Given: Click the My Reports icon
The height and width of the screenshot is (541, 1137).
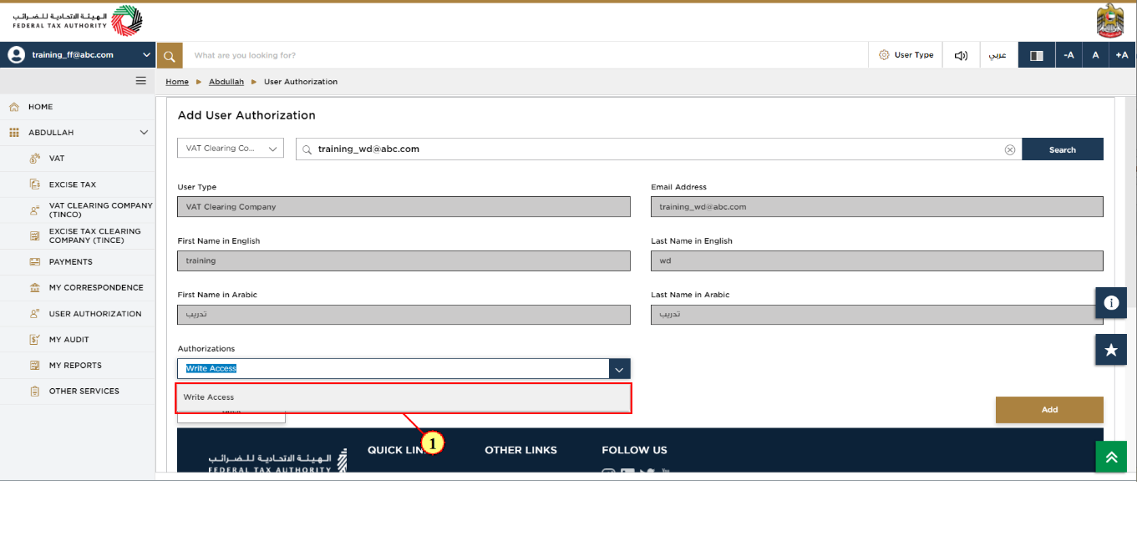Looking at the screenshot, I should [x=34, y=366].
